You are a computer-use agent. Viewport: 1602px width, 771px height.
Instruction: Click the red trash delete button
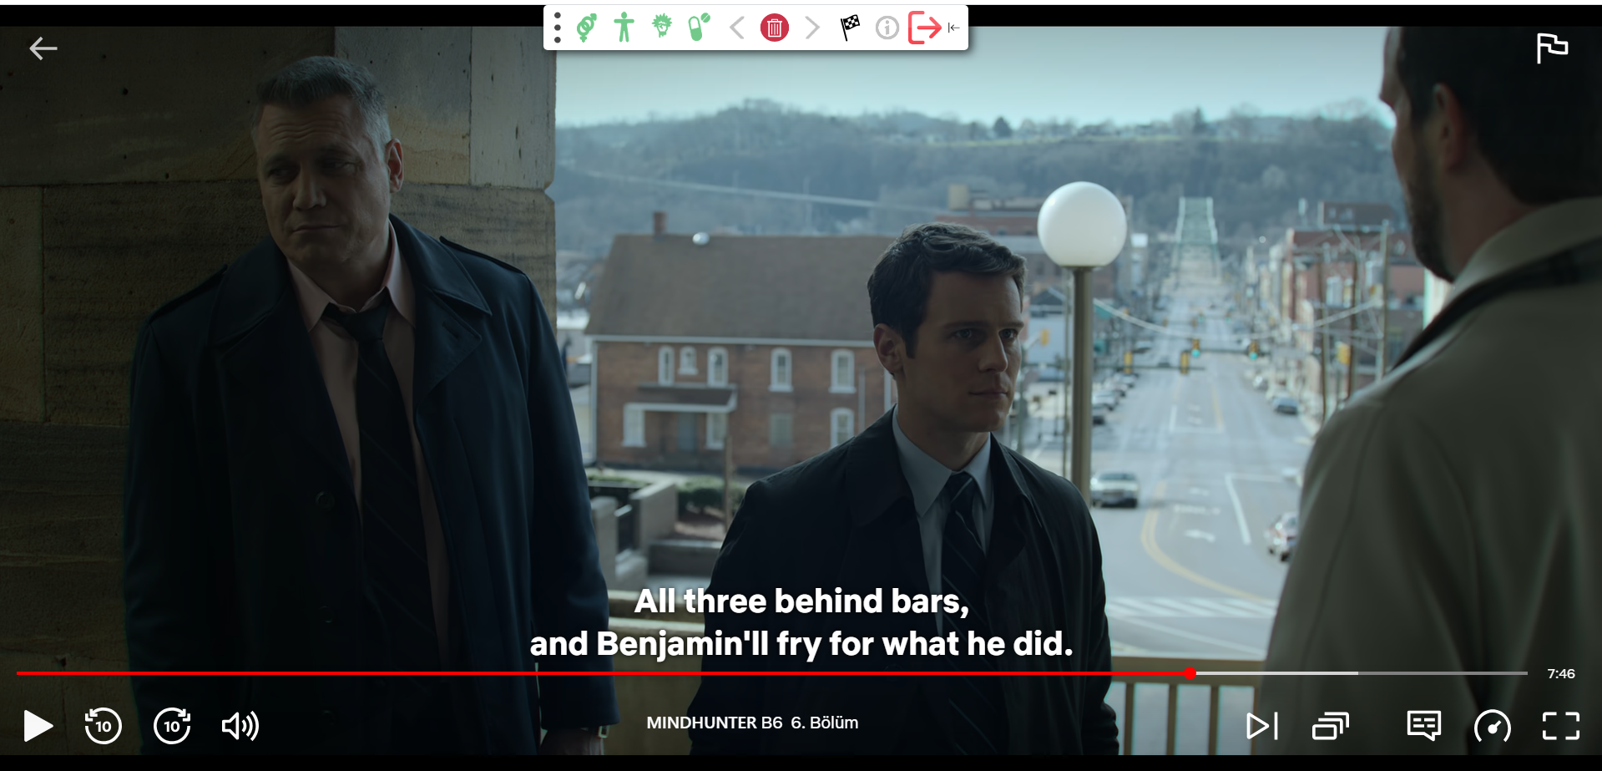pos(774,28)
